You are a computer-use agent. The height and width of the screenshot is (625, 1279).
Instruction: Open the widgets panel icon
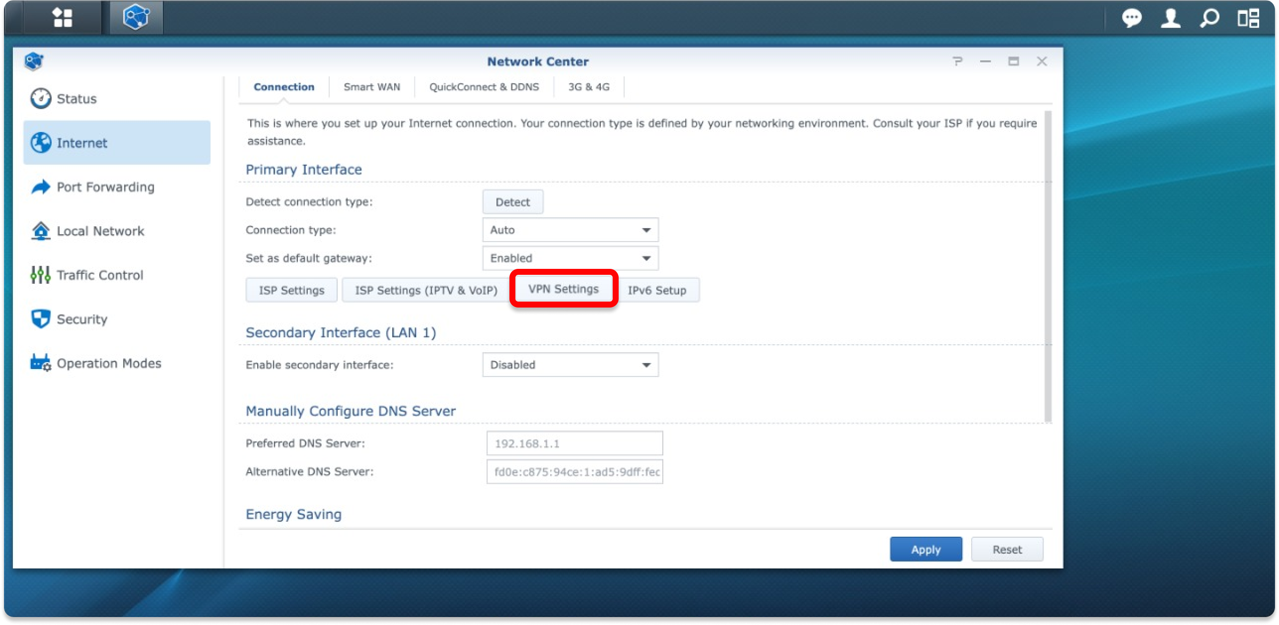1248,19
